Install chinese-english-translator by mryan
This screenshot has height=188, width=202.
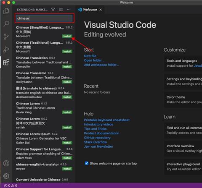coord(67,169)
